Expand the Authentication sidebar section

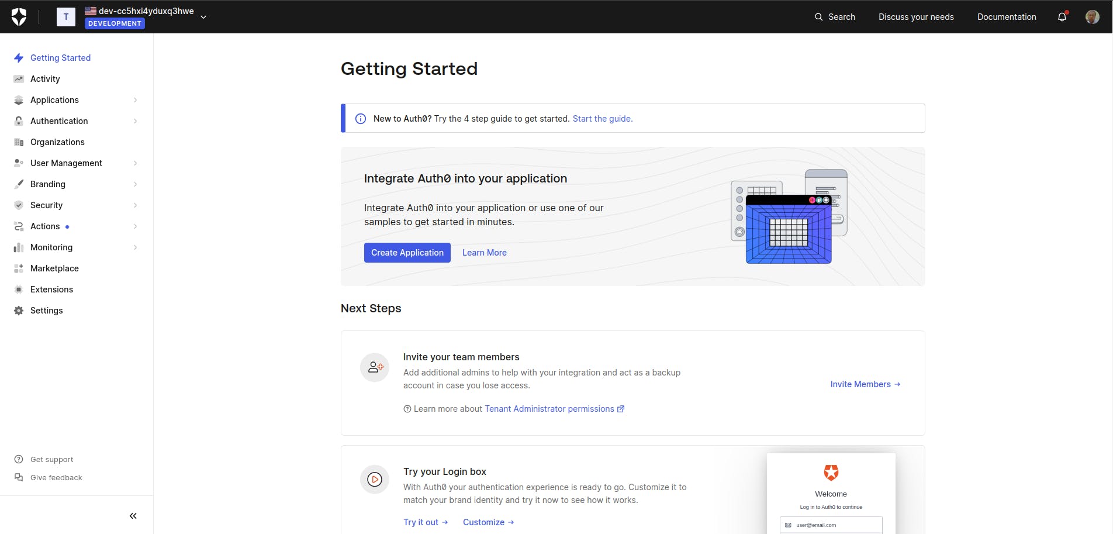[x=59, y=121]
